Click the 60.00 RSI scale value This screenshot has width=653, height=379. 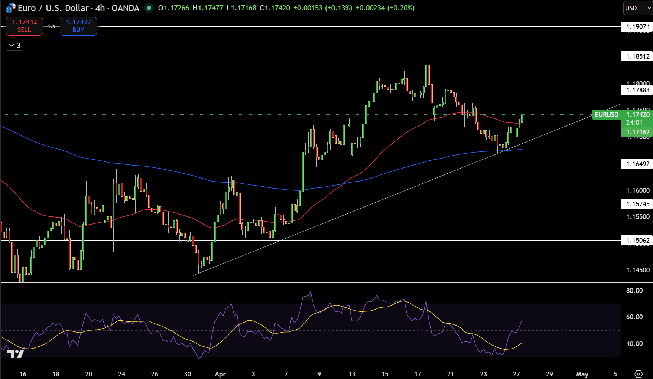coord(634,317)
